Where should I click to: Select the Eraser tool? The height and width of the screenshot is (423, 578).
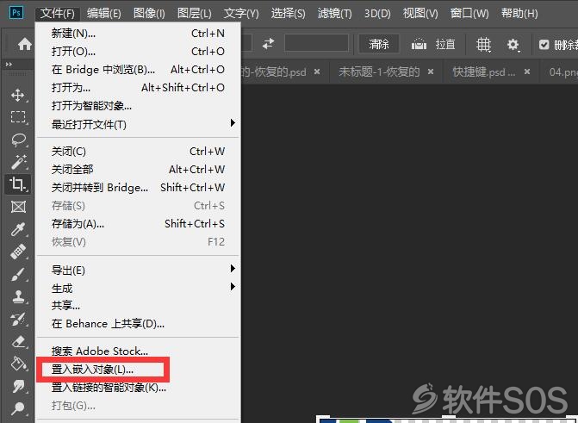tap(18, 341)
